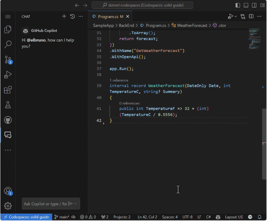Customize the editor layout

(262, 5)
